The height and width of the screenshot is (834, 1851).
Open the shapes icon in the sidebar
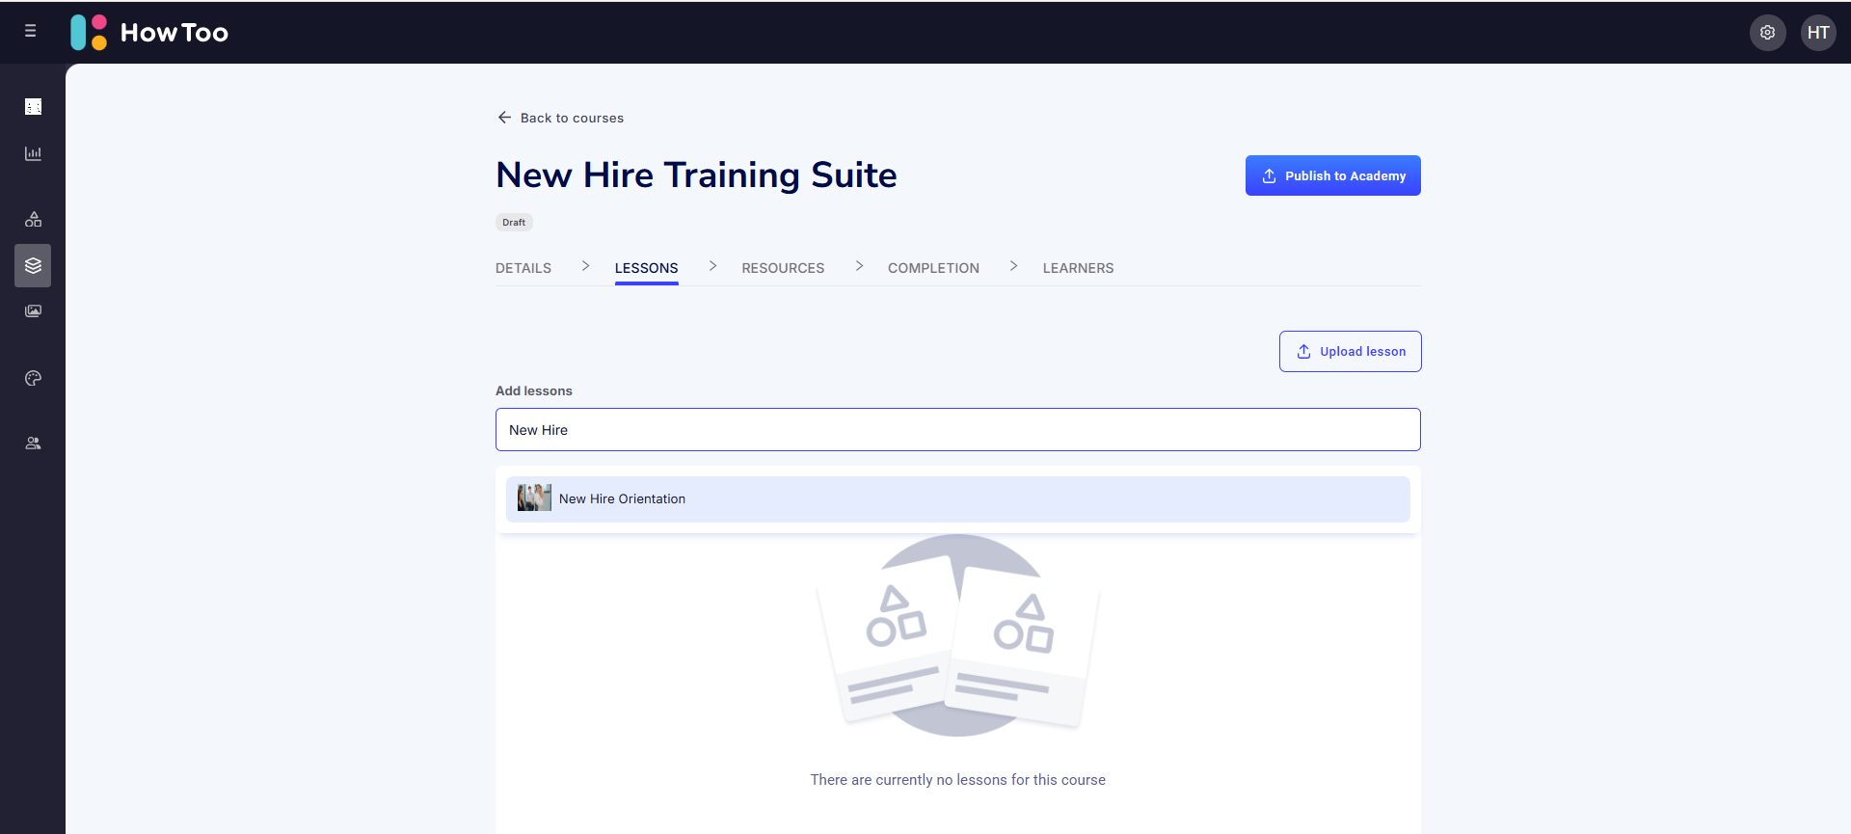33,220
